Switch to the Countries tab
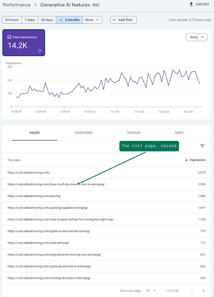The height and width of the screenshot is (297, 214). pos(83,133)
